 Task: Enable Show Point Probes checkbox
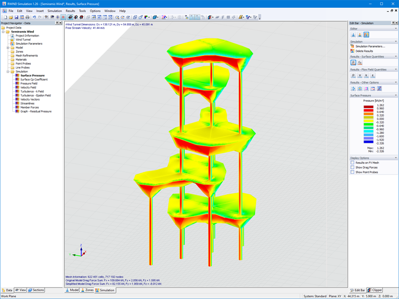click(x=352, y=172)
